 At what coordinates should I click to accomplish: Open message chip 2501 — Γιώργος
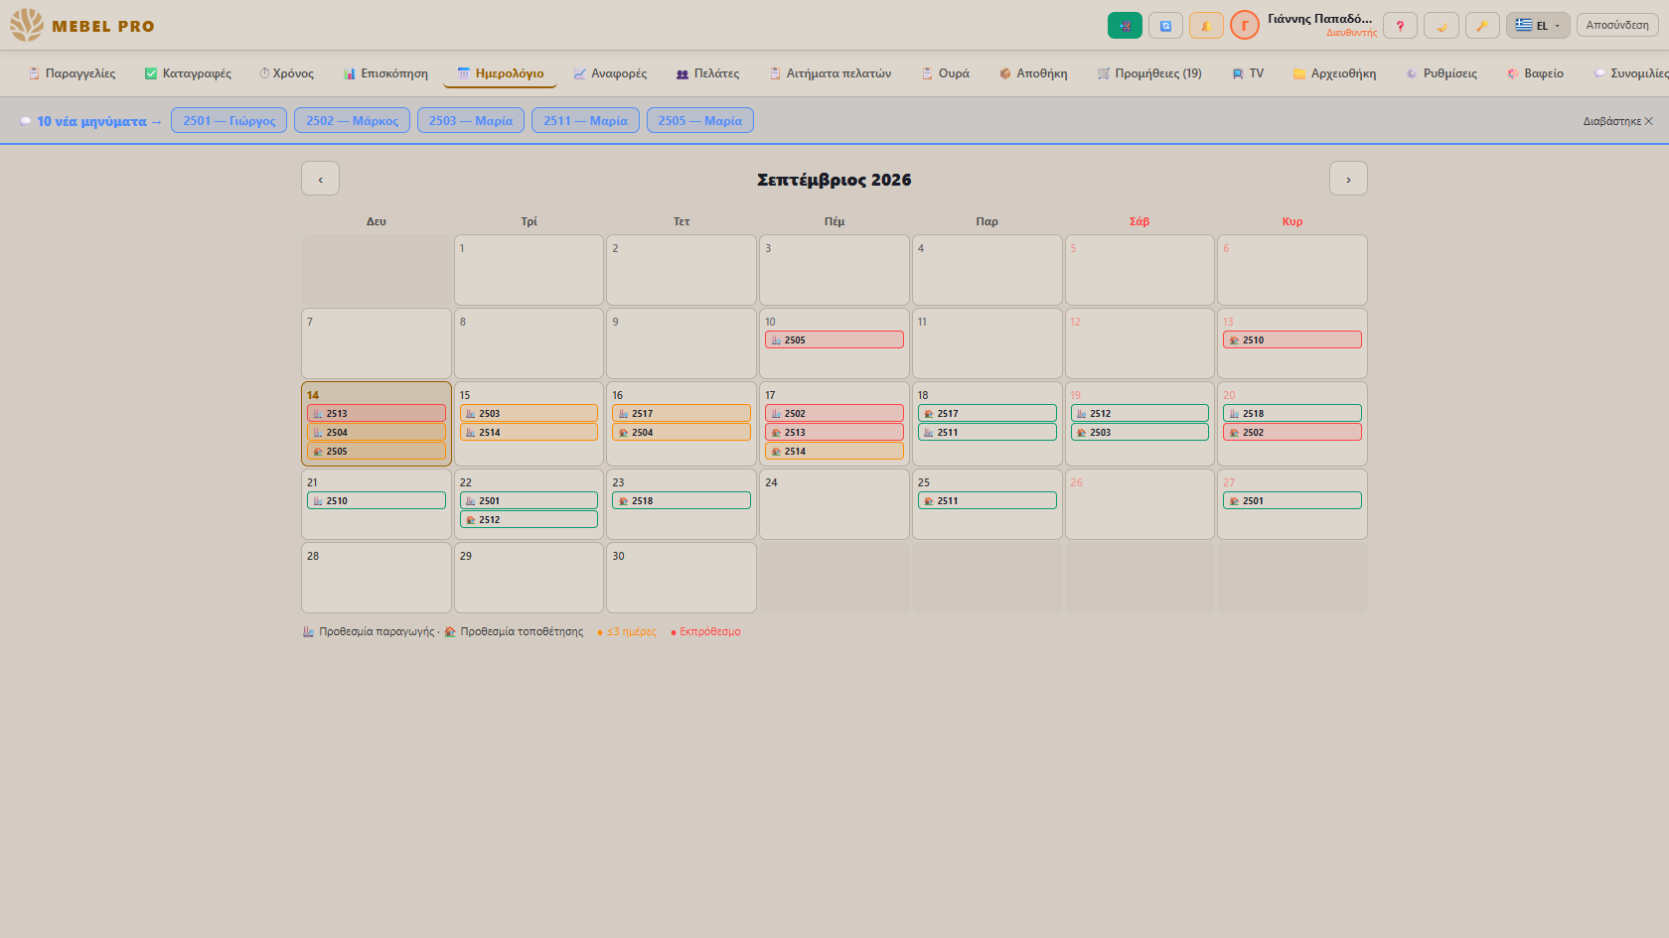tap(229, 120)
